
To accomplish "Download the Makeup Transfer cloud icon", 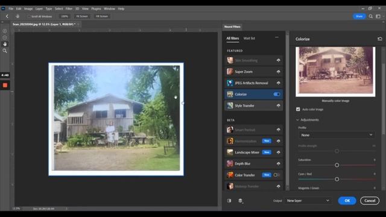I will click(278, 186).
